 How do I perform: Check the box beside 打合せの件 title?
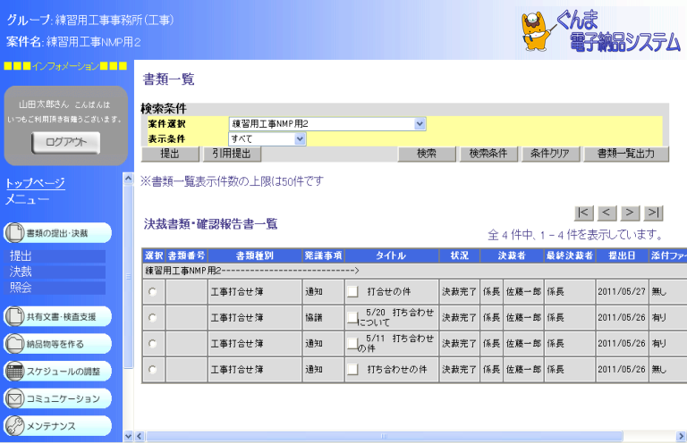[352, 292]
